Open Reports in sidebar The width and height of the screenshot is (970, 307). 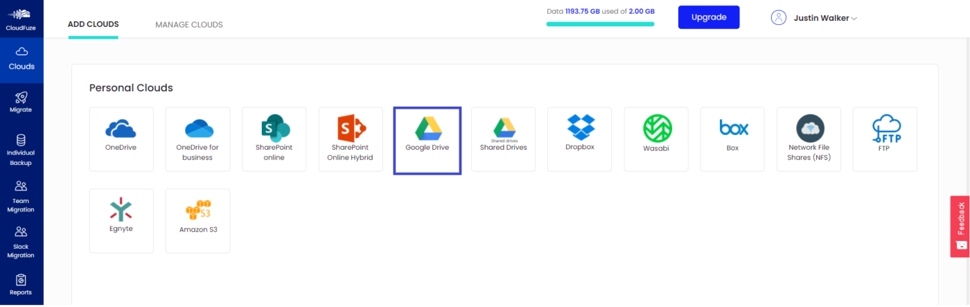[21, 284]
